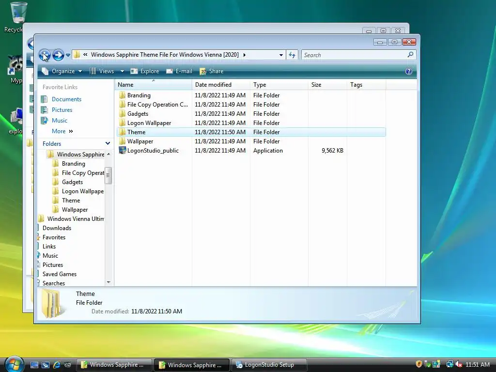Select Downloads in the folder tree
This screenshot has height=372, width=496.
[57, 228]
